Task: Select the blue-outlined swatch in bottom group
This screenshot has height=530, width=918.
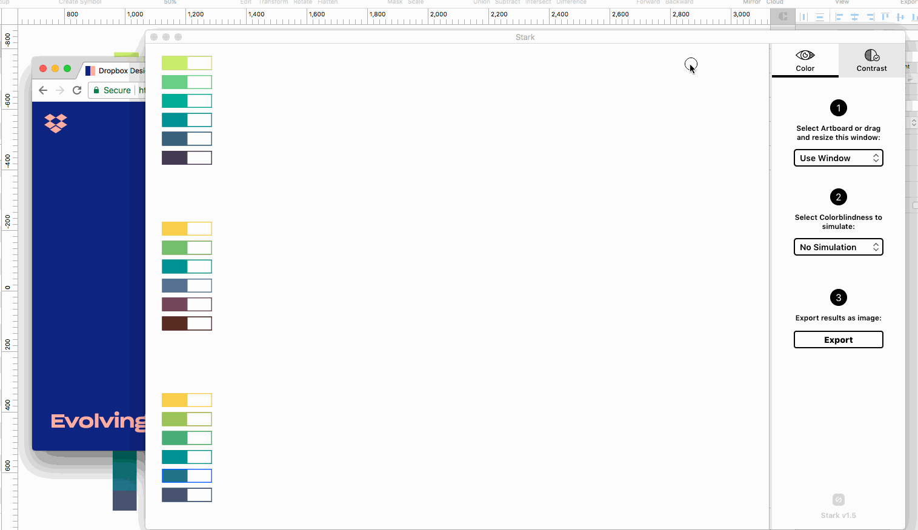Action: click(187, 475)
